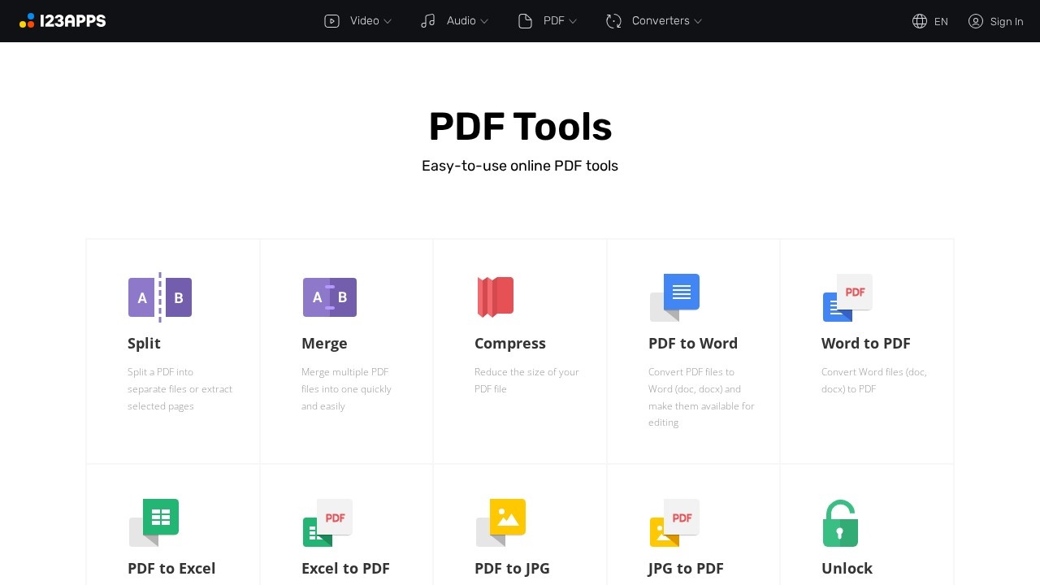Click the Video play icon in navbar
The height and width of the screenshot is (585, 1040).
[331, 21]
